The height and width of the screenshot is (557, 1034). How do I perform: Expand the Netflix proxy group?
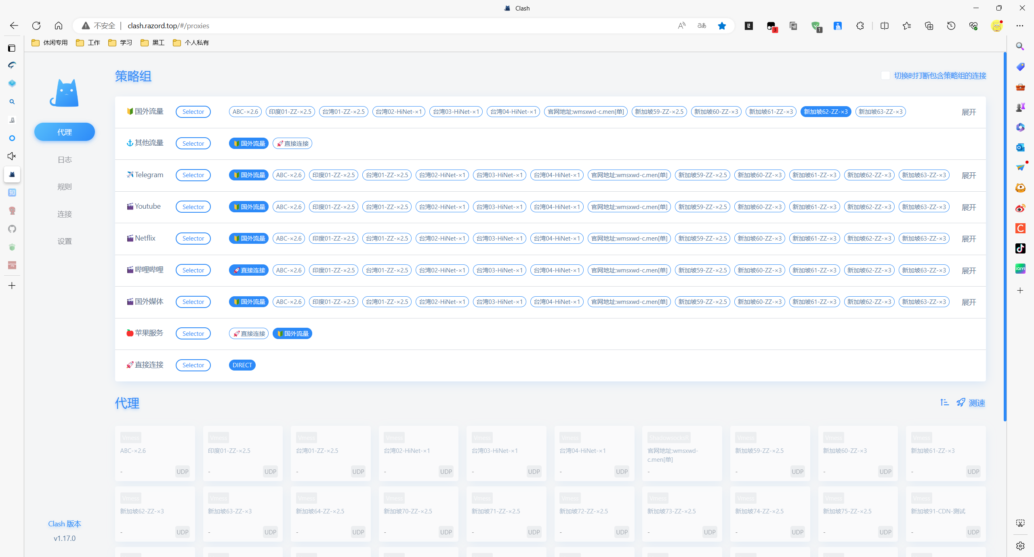[x=969, y=239]
